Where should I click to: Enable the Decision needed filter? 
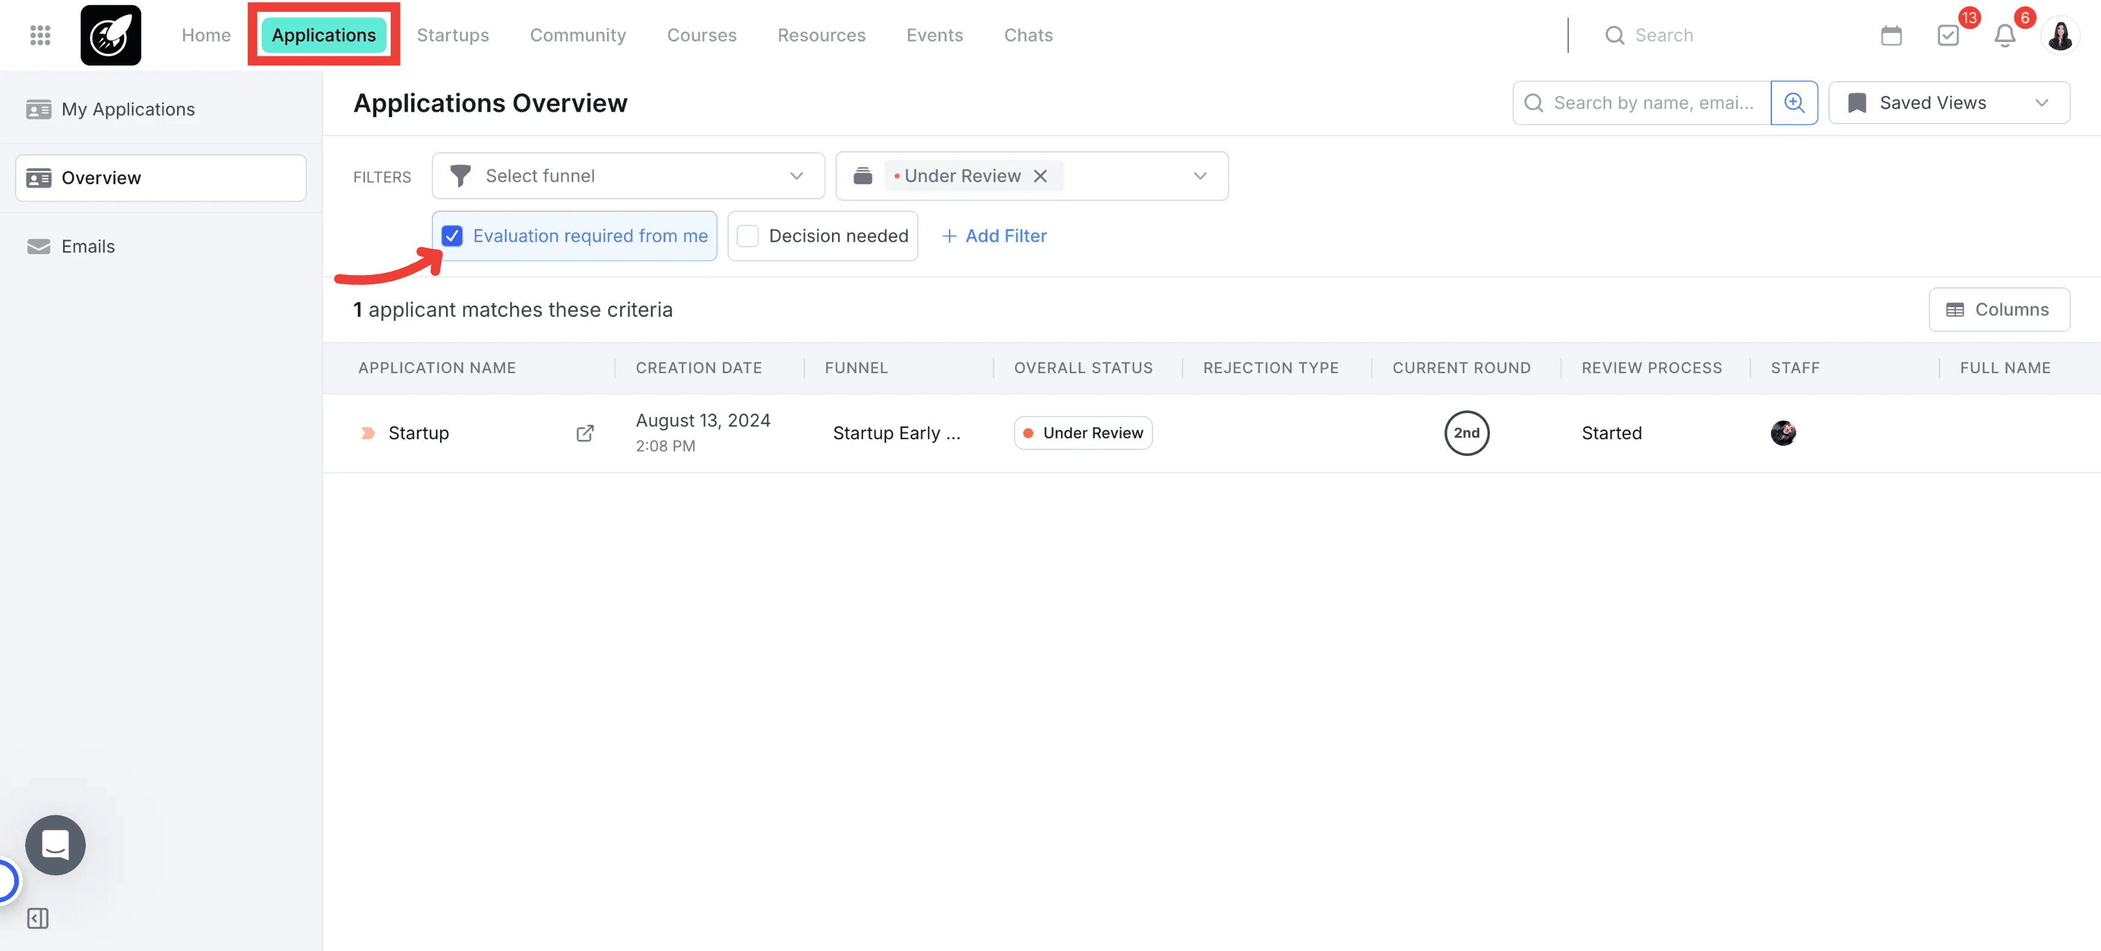[x=747, y=236]
